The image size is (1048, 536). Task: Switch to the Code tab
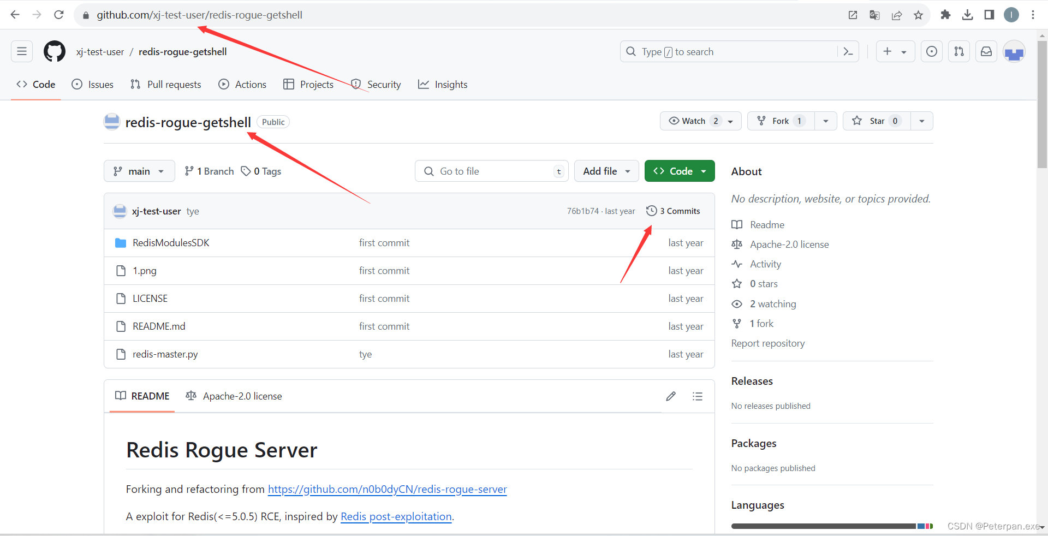[x=36, y=85]
